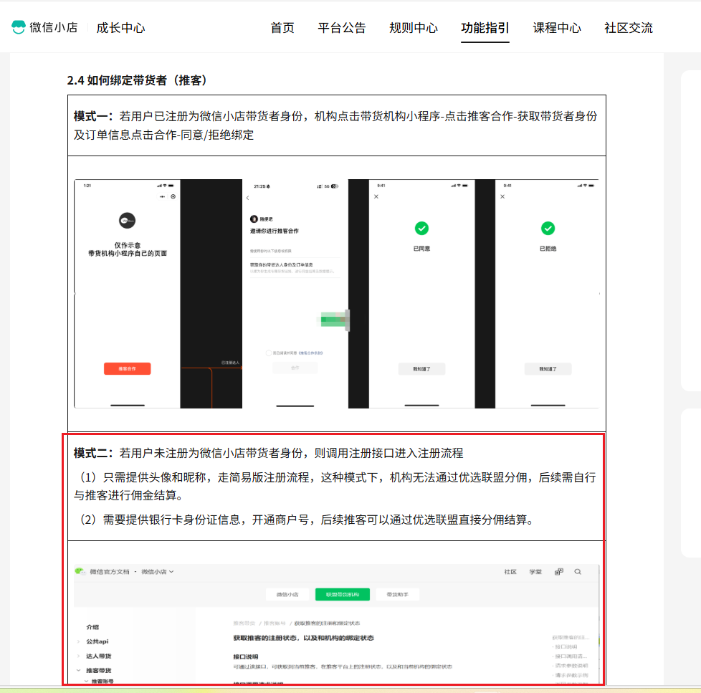Select the 带货助手 docs tab
Screen dimensions: 701x693
tap(397, 595)
